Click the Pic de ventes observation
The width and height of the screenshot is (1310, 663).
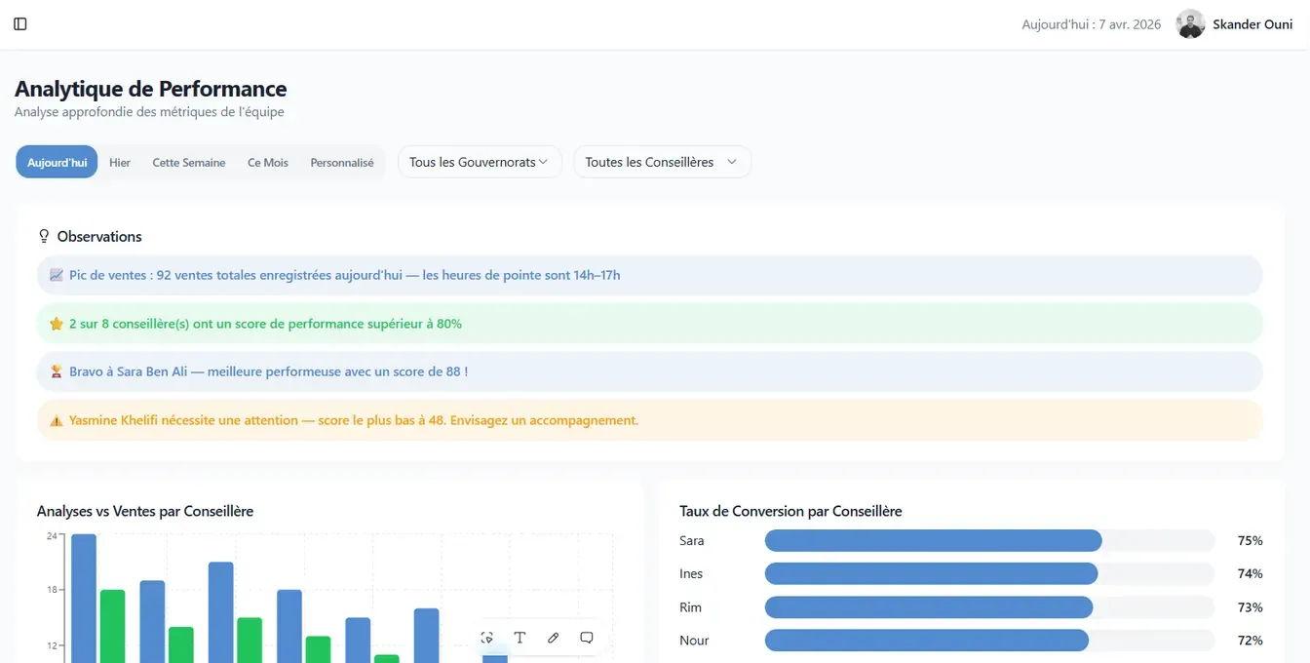649,275
